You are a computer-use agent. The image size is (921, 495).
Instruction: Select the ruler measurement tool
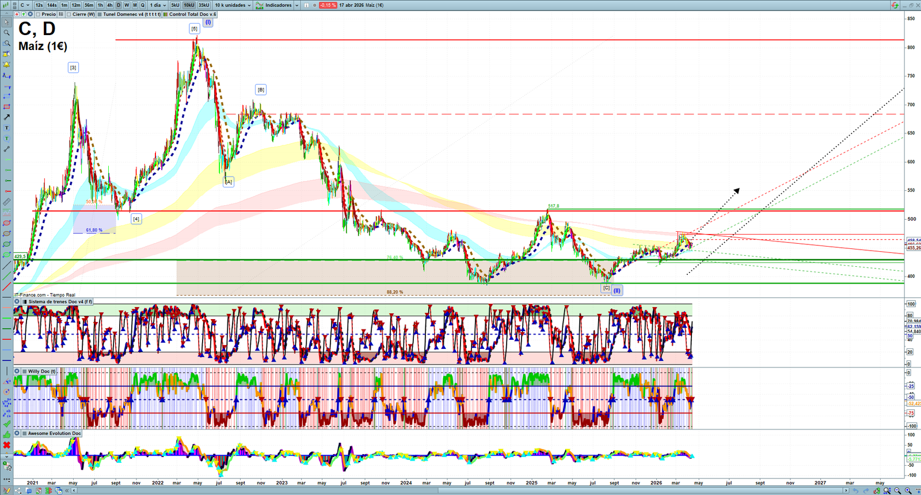6,202
